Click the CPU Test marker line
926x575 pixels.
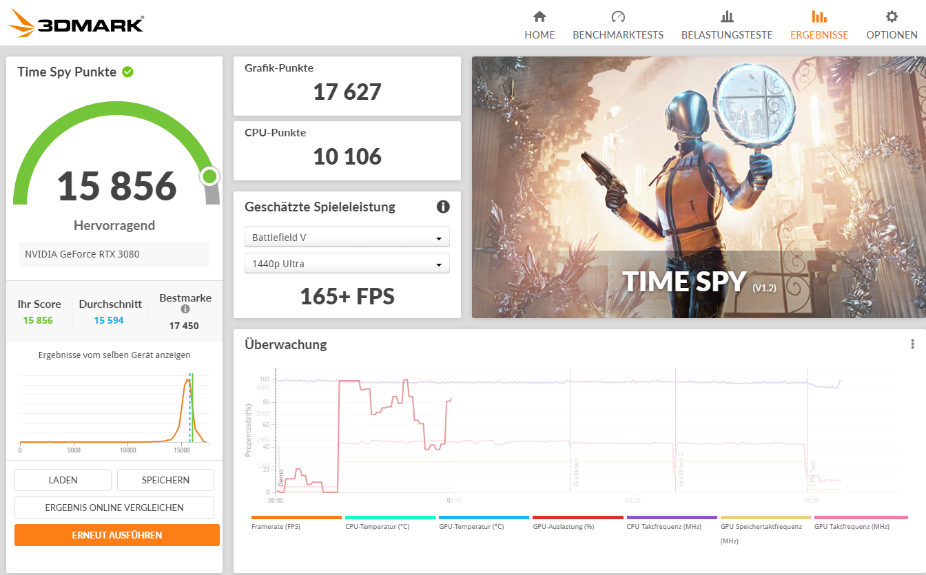pos(807,430)
